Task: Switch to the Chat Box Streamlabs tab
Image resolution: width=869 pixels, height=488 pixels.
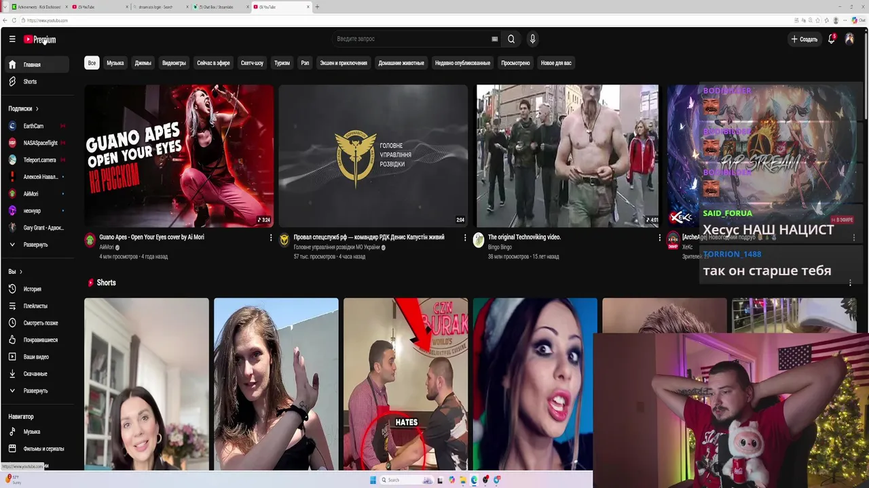Action: pos(221,7)
